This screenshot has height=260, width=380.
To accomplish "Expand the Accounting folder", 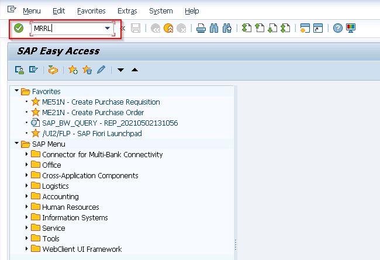I will (26, 196).
